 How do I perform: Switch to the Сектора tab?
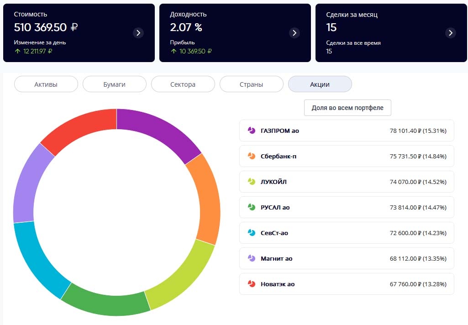183,84
